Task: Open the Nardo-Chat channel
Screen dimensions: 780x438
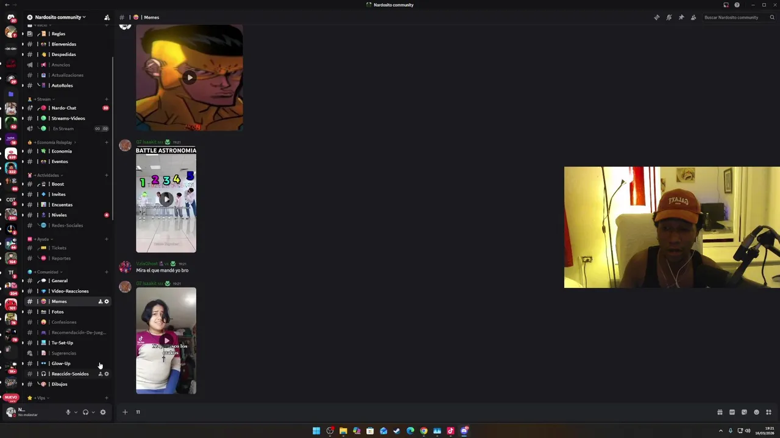Action: click(x=67, y=108)
